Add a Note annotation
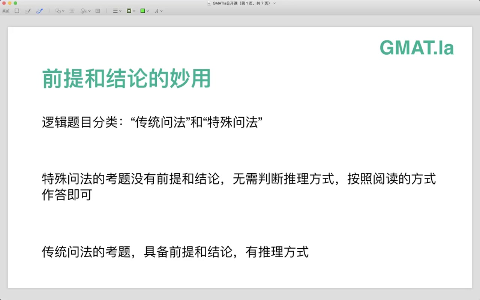Screen dimensions: 480x300 (x=98, y=11)
